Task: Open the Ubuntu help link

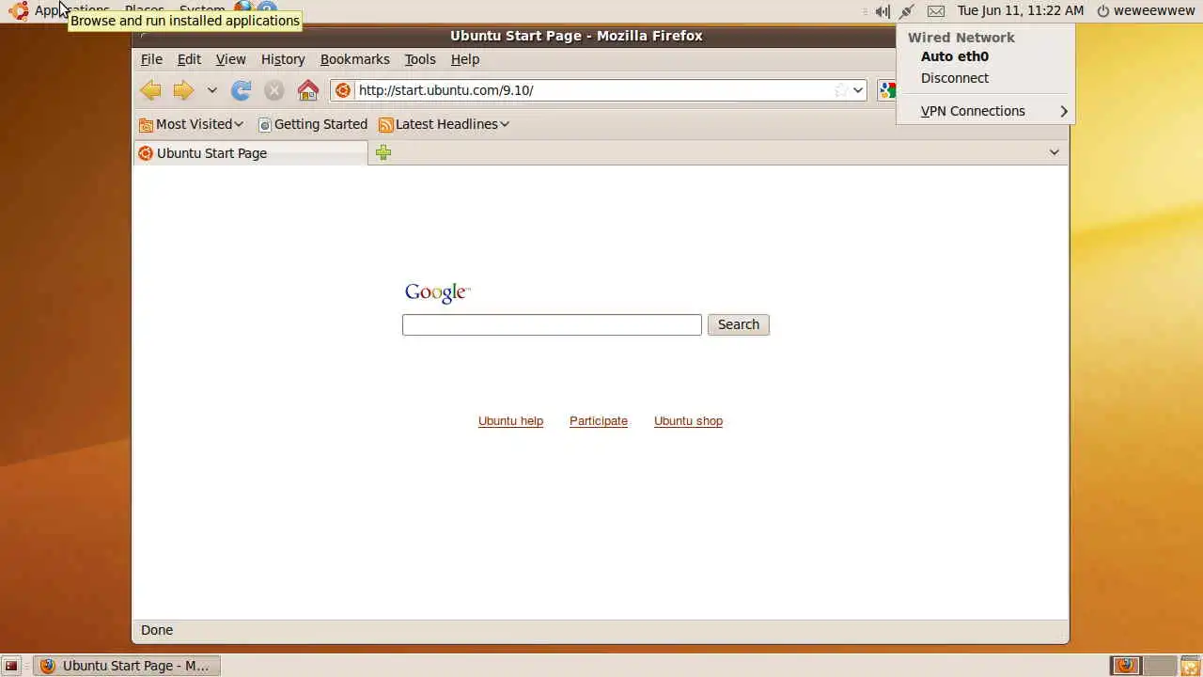Action: click(x=510, y=421)
